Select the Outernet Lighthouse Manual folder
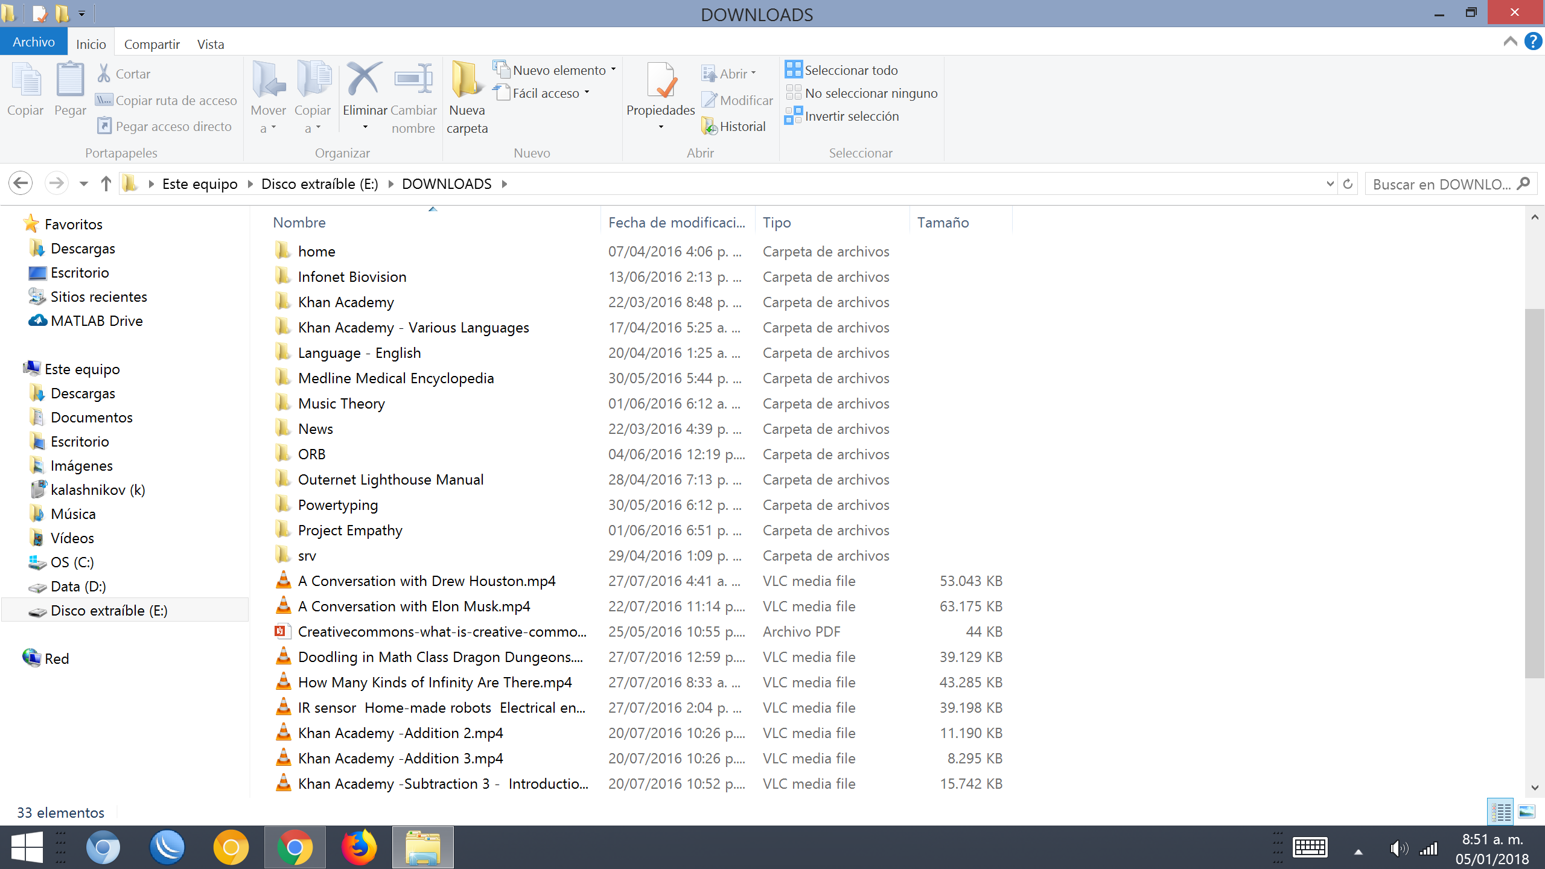 pyautogui.click(x=390, y=479)
